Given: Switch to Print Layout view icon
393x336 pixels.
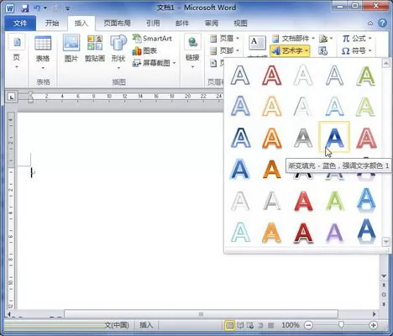Looking at the screenshot, I should [x=229, y=325].
